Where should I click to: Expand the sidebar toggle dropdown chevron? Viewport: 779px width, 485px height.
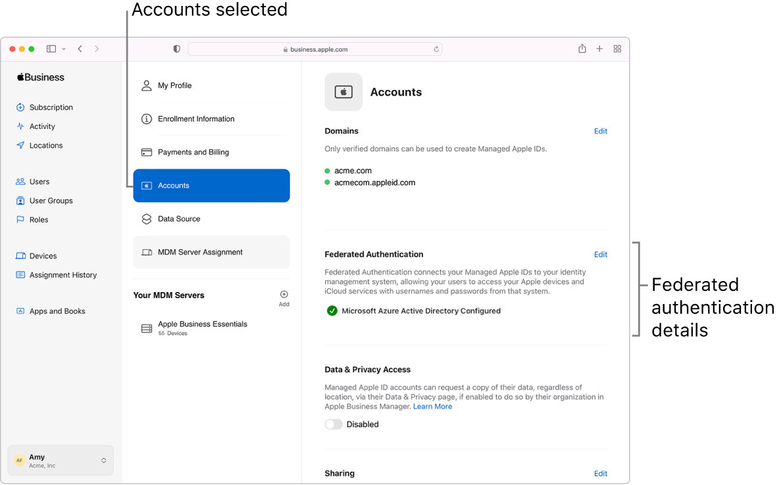click(x=64, y=48)
